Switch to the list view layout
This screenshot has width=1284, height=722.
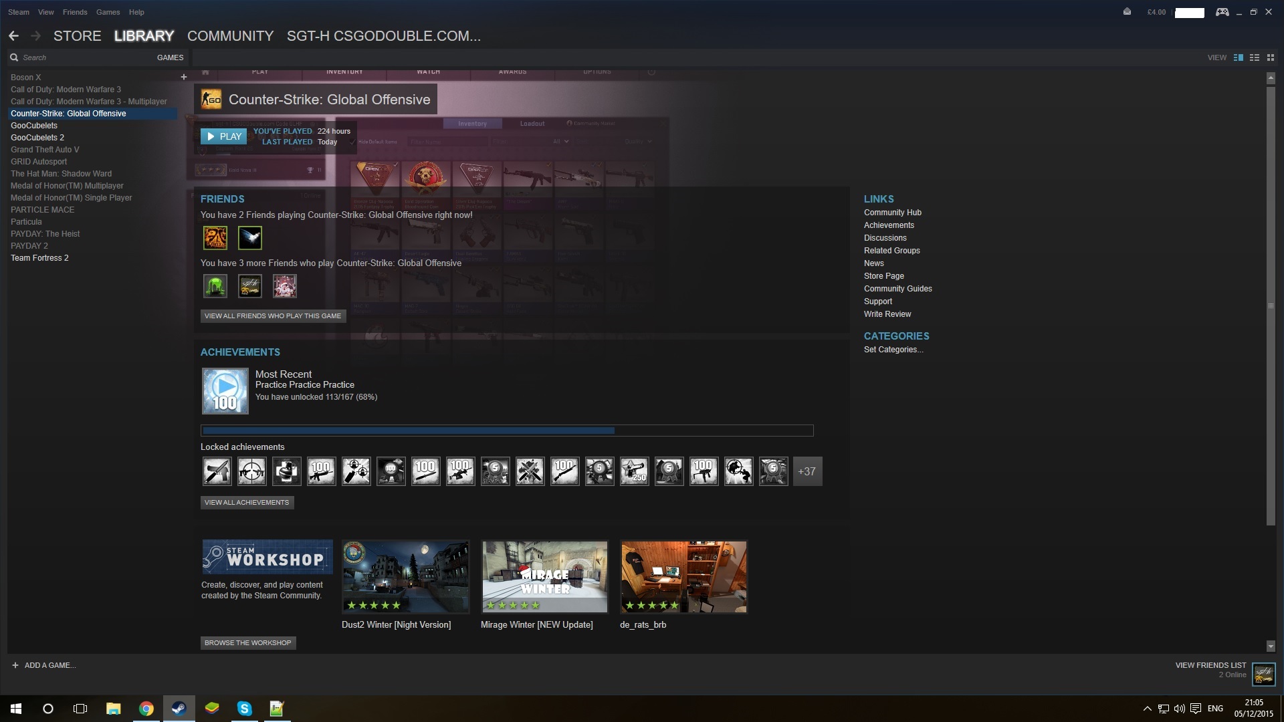tap(1255, 57)
